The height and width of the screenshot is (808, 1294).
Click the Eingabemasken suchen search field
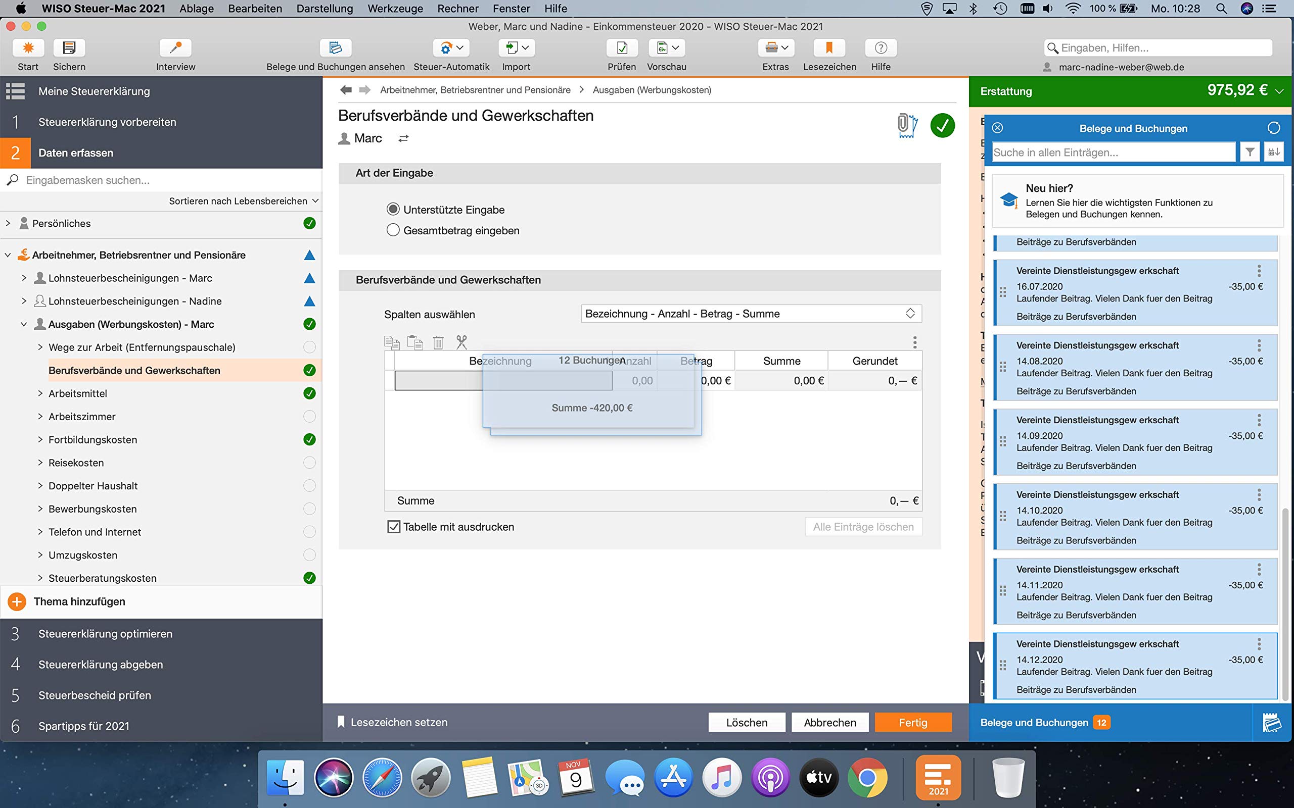coord(161,180)
